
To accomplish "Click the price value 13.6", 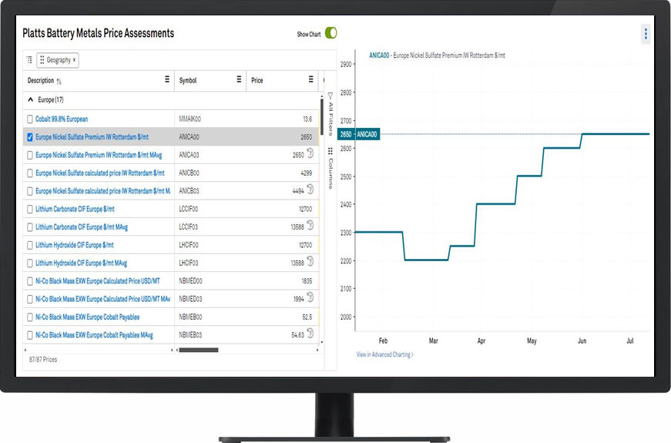I will click(307, 119).
